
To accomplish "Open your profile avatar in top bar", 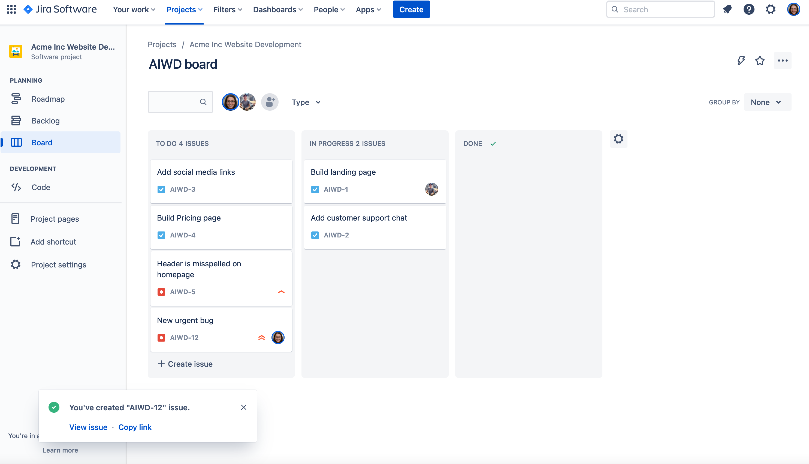I will pyautogui.click(x=793, y=10).
